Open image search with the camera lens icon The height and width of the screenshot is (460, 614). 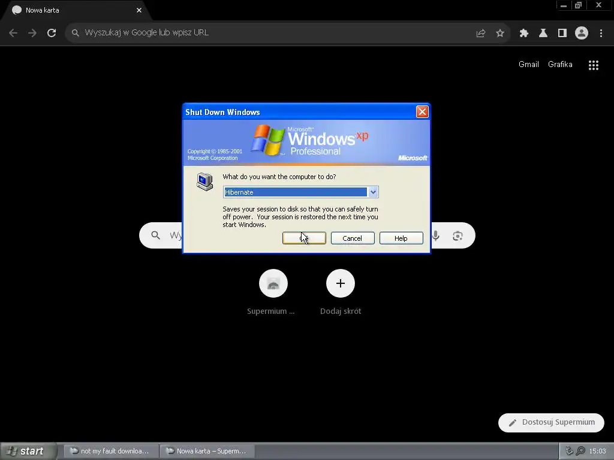458,236
